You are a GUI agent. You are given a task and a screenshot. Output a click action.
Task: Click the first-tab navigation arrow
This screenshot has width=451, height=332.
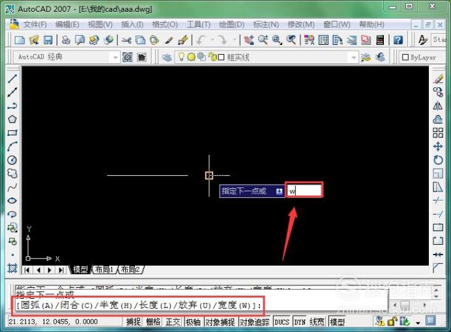(27, 270)
